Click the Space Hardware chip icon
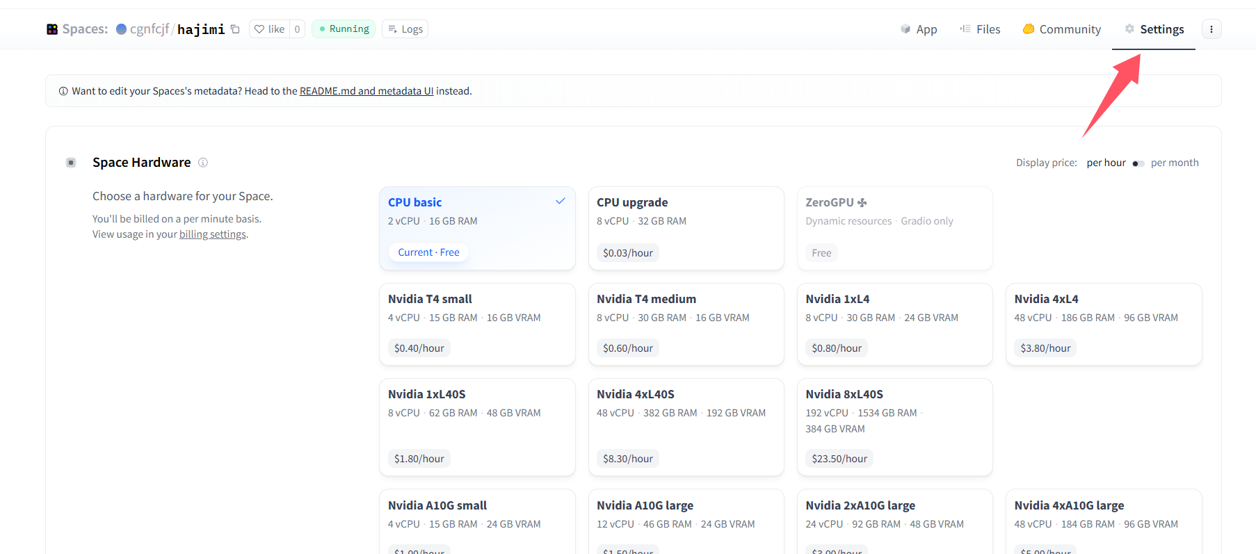The height and width of the screenshot is (554, 1256). [x=71, y=163]
